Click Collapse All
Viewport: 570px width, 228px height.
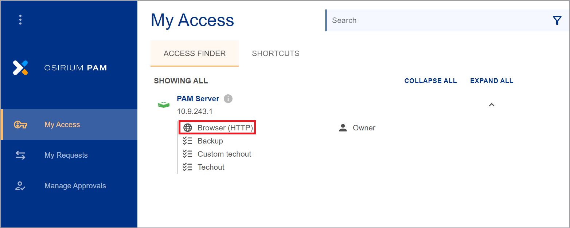(x=430, y=81)
